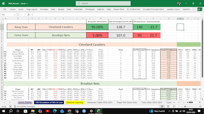204x114 pixels.
Task: Click the Insert Function fx icon
Action: 28,15
